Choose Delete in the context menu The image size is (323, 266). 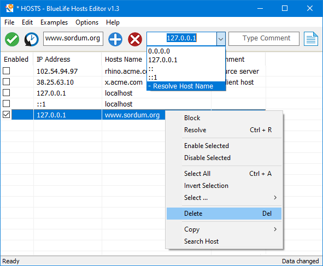pyautogui.click(x=224, y=214)
